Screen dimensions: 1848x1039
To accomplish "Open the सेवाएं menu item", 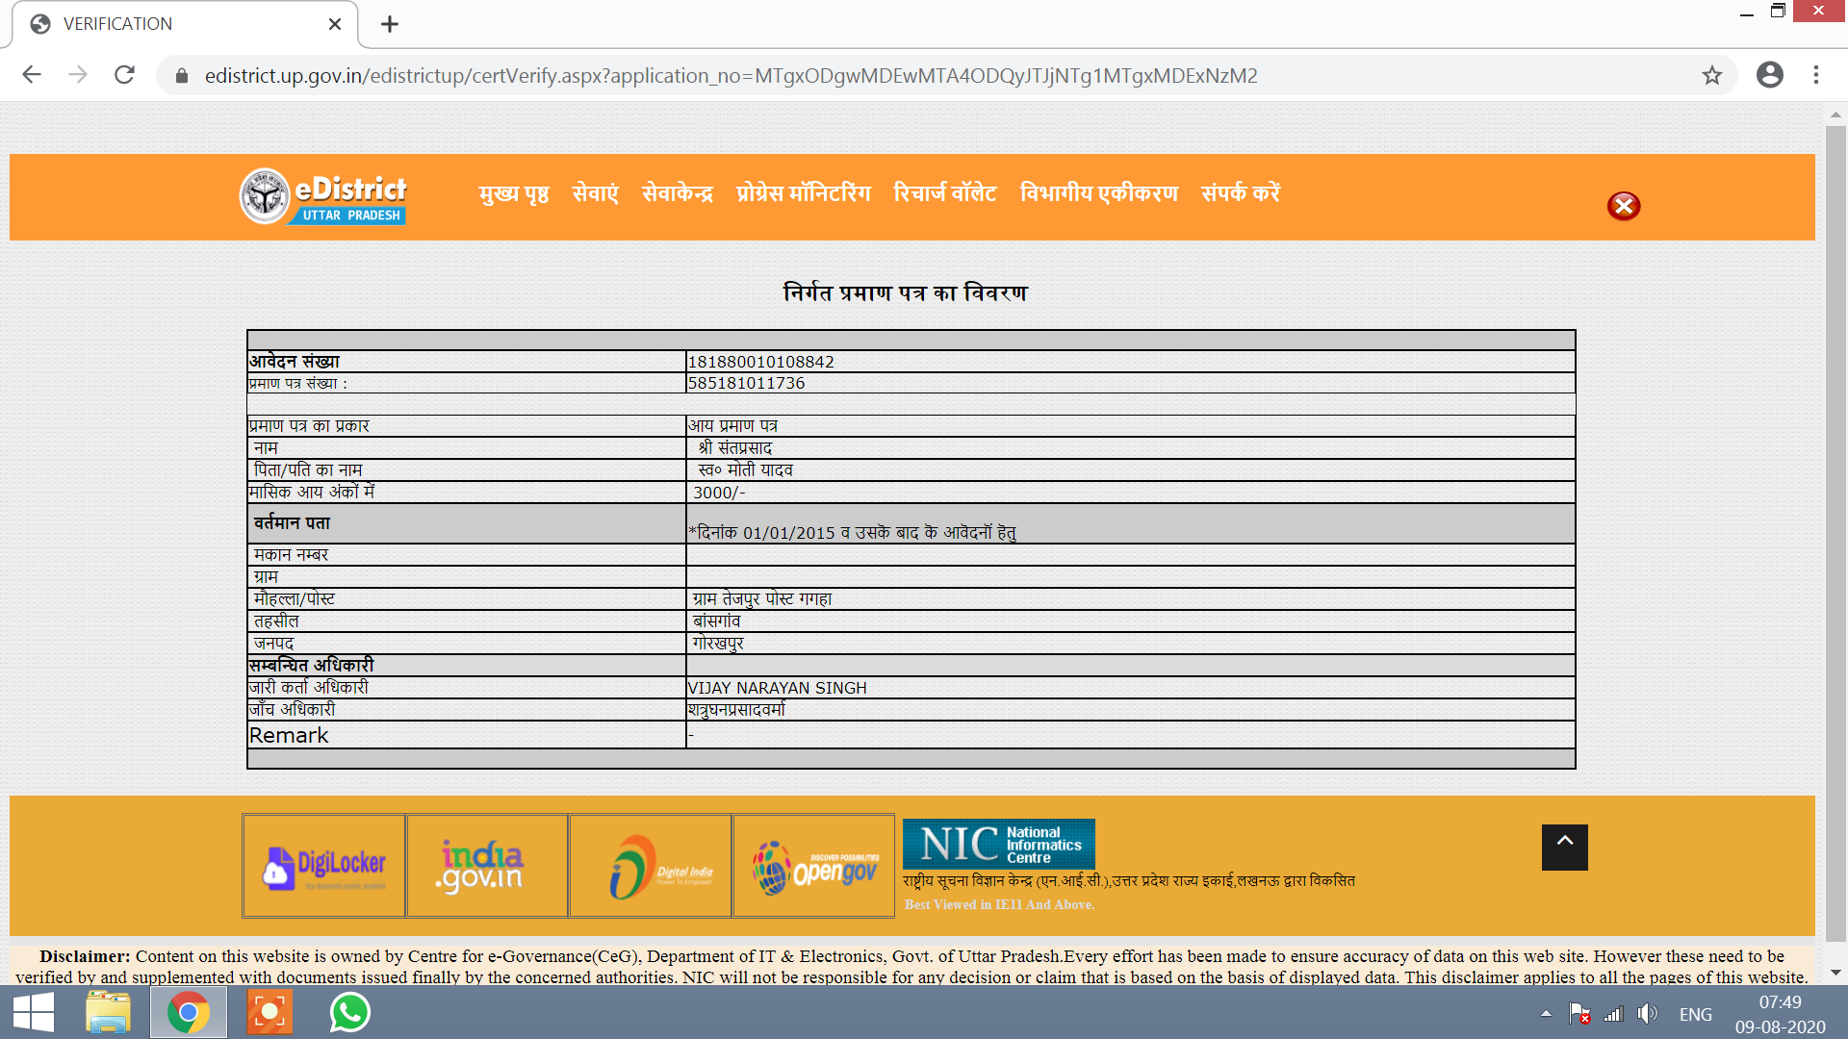I will tap(595, 193).
